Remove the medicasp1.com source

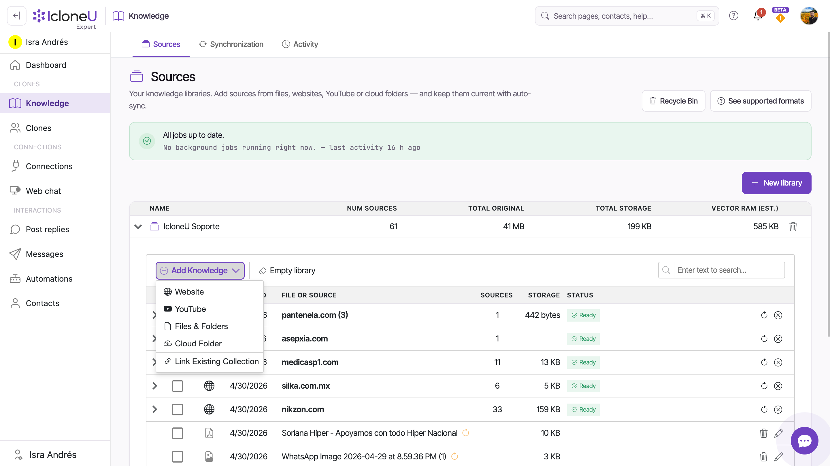(x=778, y=362)
